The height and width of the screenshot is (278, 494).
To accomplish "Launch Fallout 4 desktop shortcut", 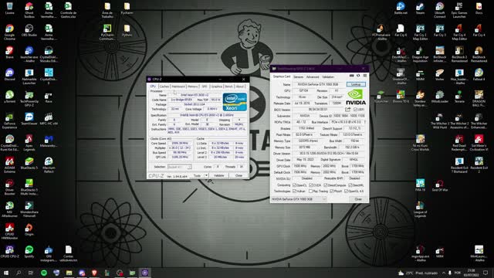I will coord(479,75).
